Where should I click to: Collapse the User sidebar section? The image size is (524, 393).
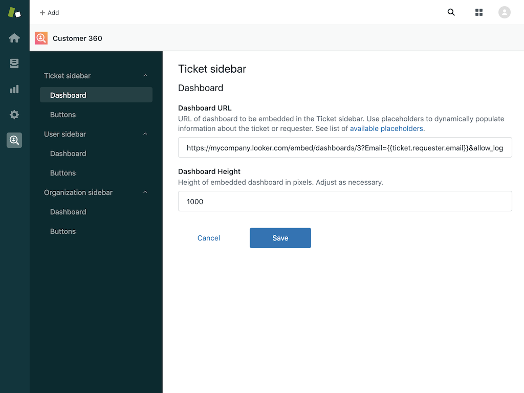click(145, 134)
